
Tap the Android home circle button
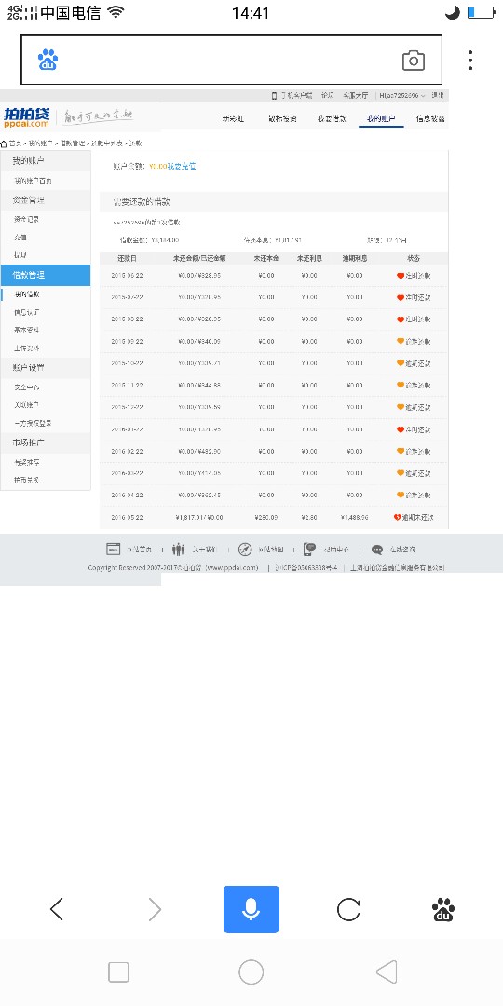point(251,972)
